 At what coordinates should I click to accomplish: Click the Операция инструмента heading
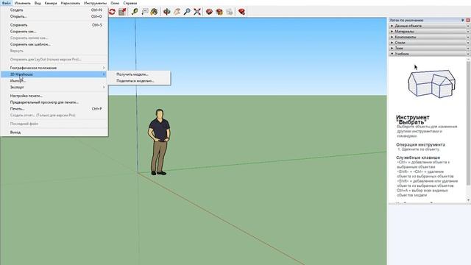(x=420, y=144)
